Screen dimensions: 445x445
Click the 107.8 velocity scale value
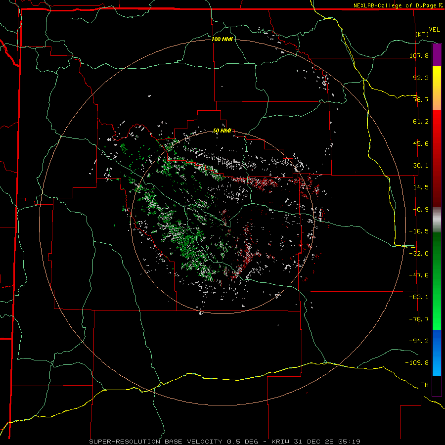[x=419, y=55]
